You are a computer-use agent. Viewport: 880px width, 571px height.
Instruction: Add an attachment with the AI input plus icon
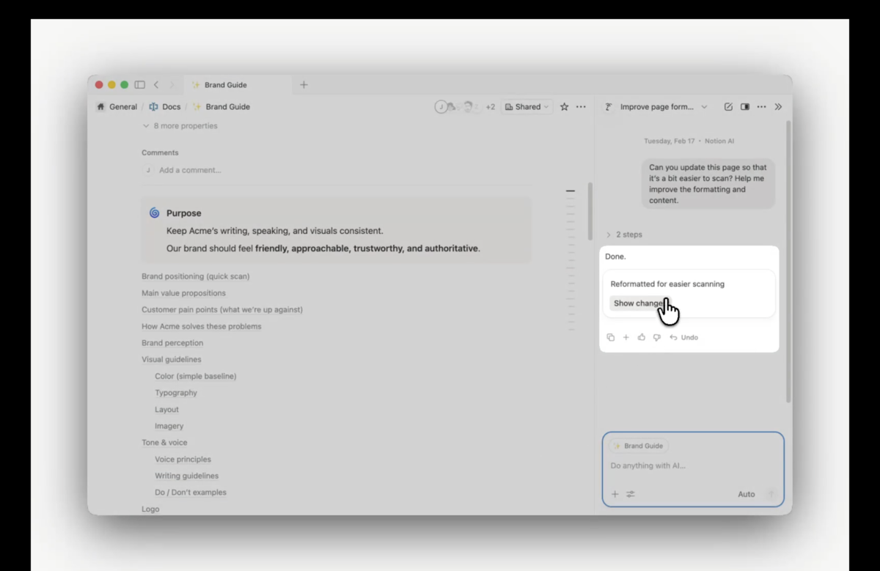615,494
